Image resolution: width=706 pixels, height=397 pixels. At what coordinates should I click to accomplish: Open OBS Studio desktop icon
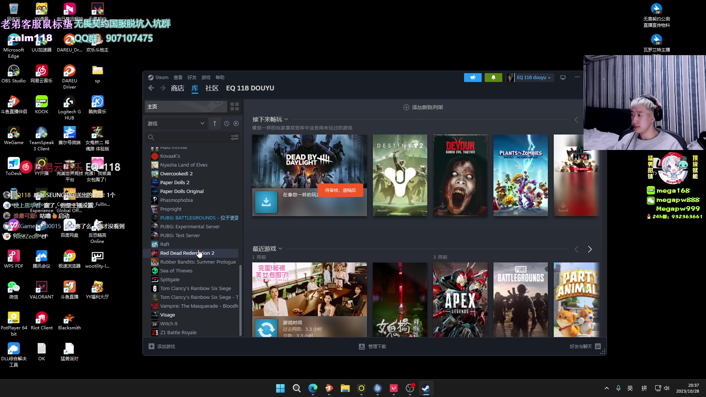point(14,74)
